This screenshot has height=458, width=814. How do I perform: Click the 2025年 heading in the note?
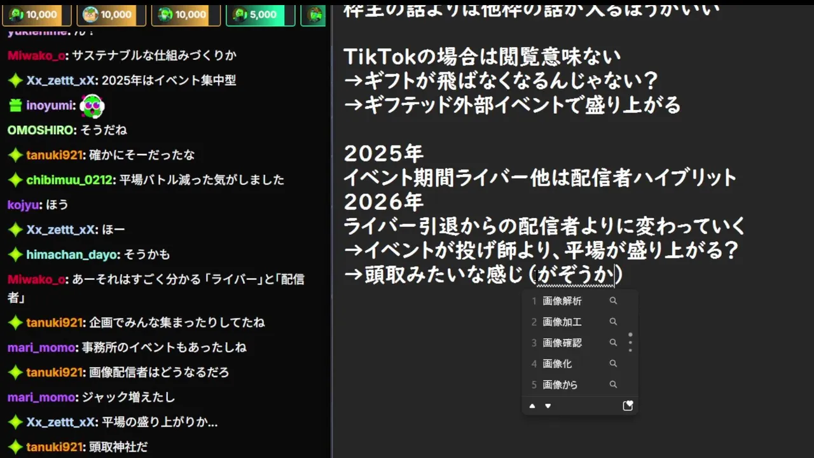click(x=383, y=153)
